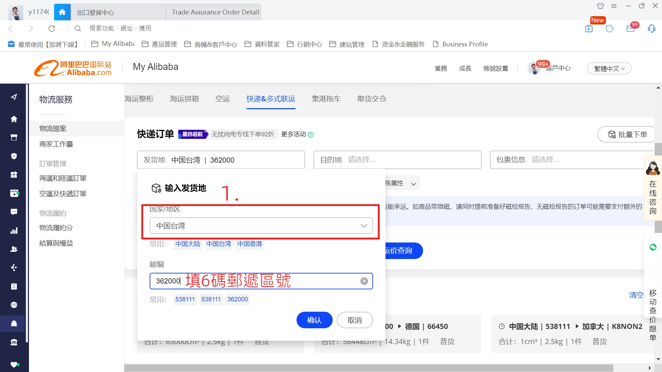
Task: Click into the 邮编 postal code input
Action: point(261,281)
